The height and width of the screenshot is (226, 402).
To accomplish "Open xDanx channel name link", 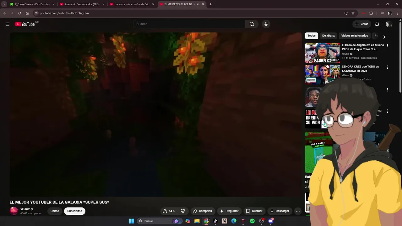I will tap(25, 209).
